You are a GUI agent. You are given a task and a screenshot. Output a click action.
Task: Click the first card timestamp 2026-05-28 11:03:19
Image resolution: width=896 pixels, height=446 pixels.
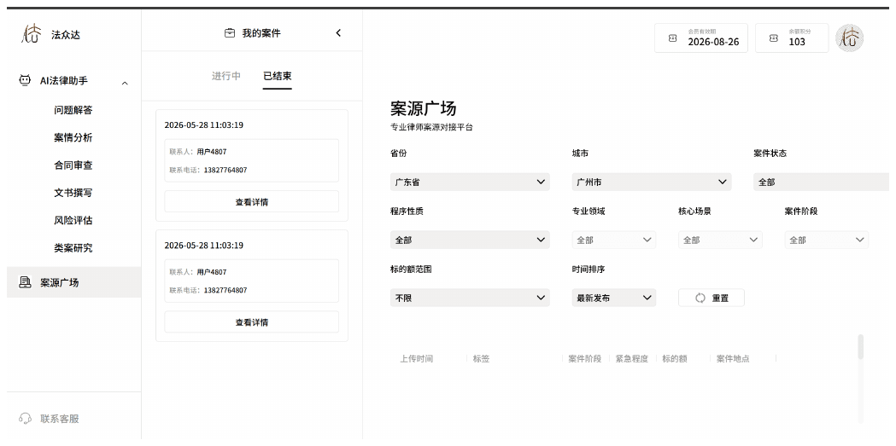coord(203,125)
